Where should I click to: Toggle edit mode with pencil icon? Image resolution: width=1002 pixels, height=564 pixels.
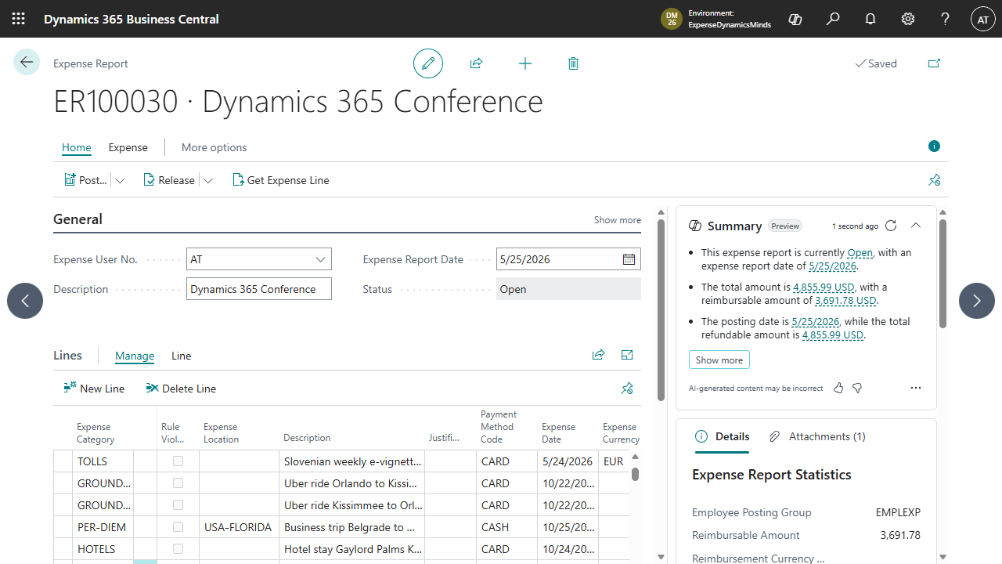[x=428, y=63]
